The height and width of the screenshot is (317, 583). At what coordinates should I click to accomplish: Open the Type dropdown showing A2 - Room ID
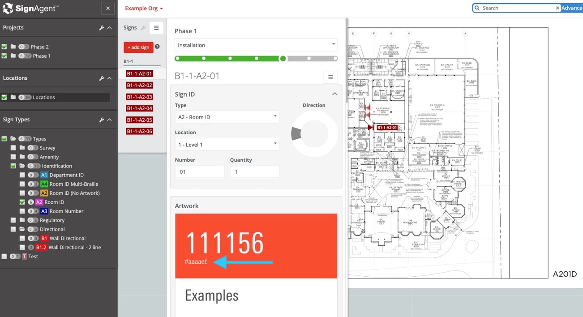coord(227,117)
